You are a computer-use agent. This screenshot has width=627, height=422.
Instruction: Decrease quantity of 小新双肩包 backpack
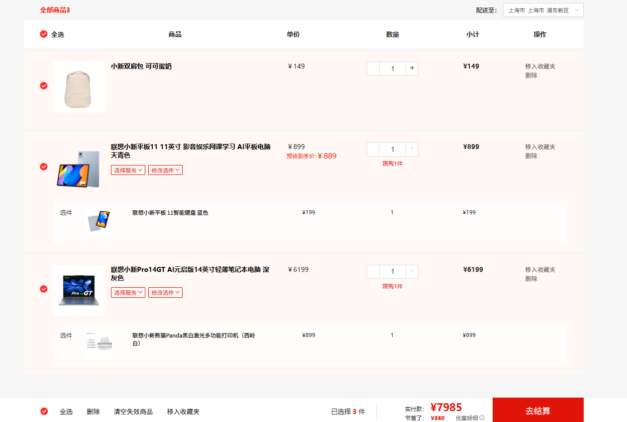(373, 69)
